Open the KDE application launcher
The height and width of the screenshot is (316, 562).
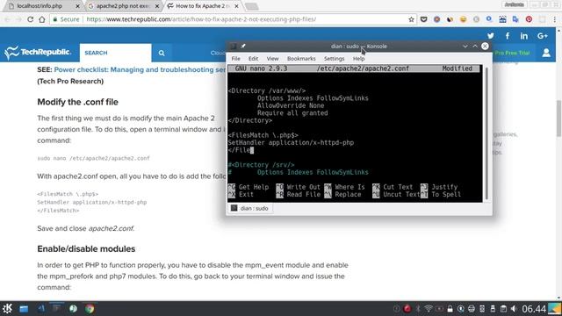(7, 308)
